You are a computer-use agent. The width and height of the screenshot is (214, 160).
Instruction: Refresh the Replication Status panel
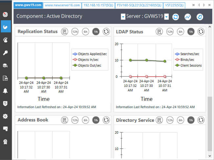pyautogui.click(x=106, y=32)
